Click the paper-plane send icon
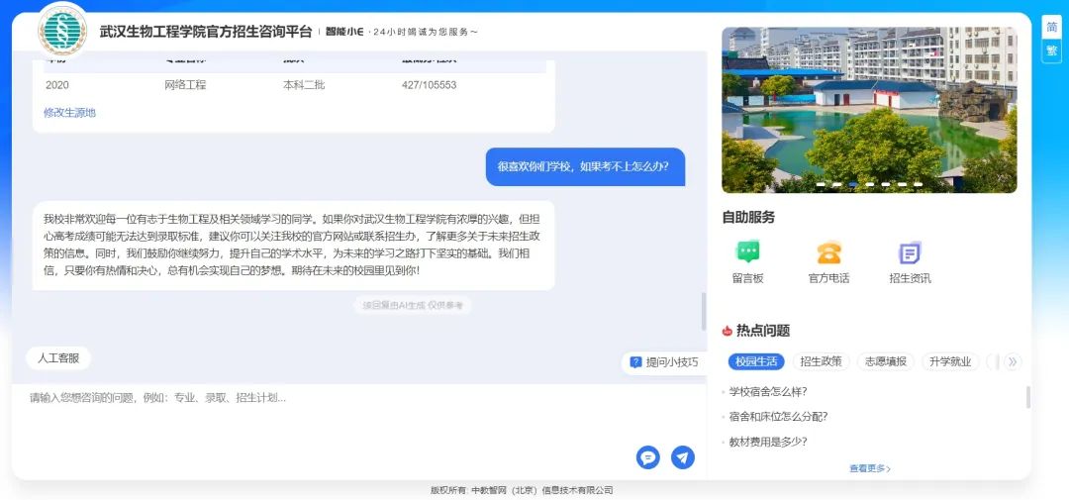The height and width of the screenshot is (500, 1069). point(682,457)
